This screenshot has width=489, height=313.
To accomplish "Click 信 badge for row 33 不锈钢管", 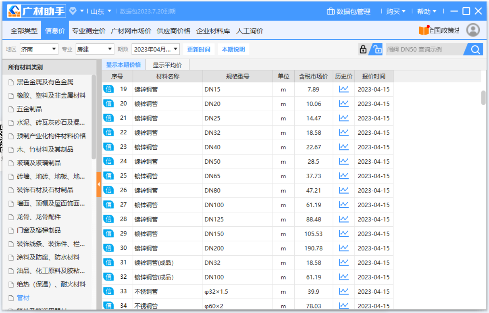I will [109, 291].
